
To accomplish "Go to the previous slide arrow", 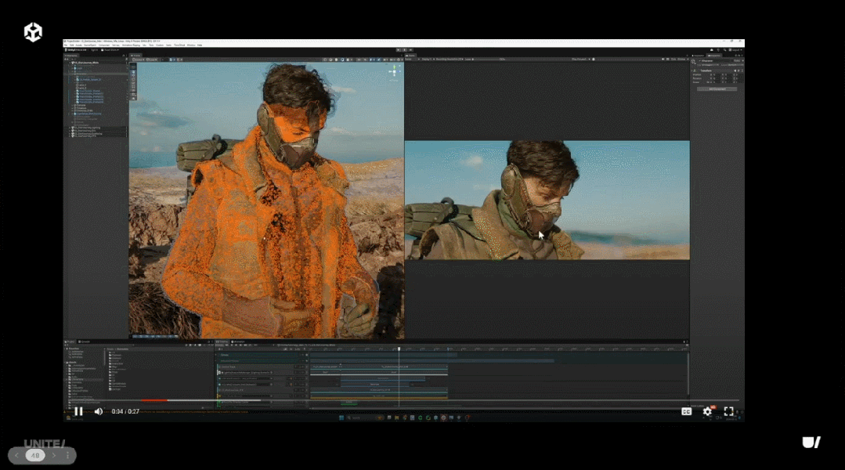I will point(17,455).
